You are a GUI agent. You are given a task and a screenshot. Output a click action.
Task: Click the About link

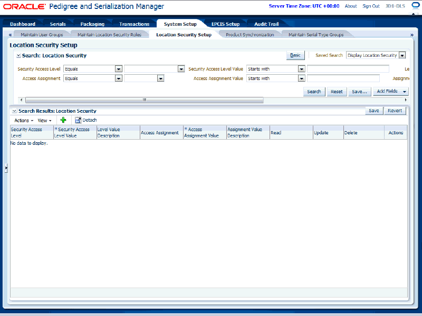351,6
